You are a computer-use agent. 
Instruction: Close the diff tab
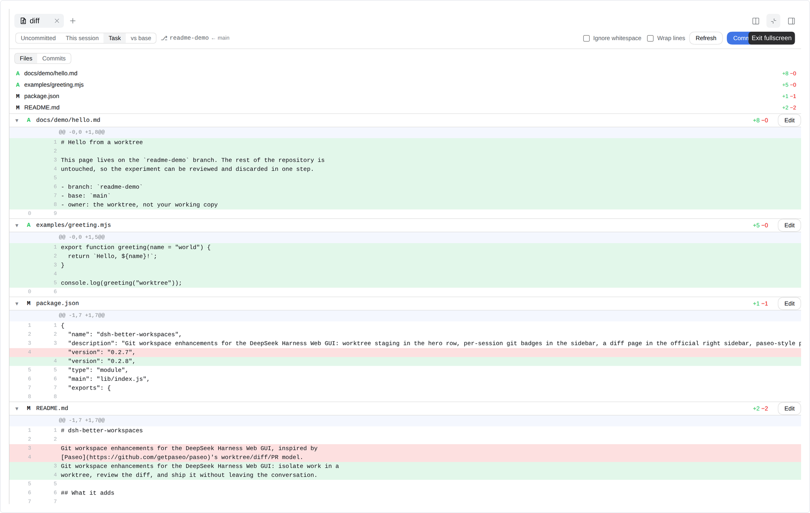click(57, 21)
